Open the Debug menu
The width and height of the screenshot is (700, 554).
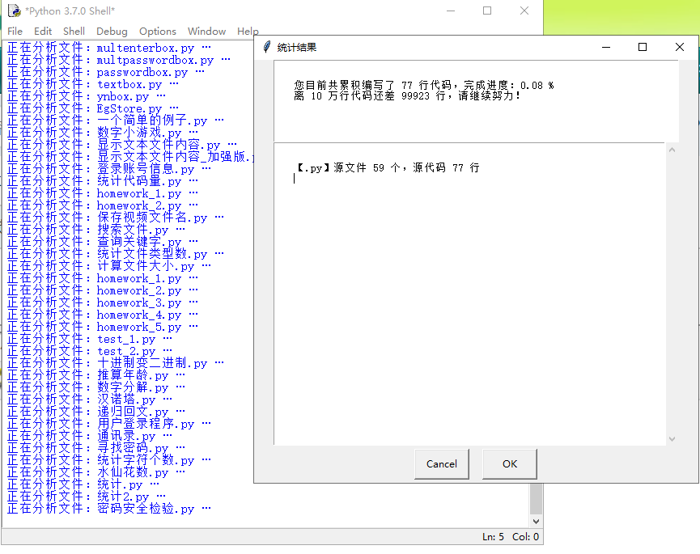111,31
